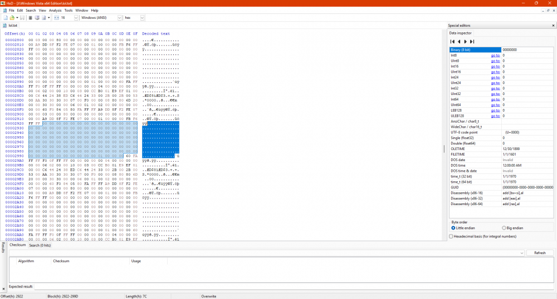Screen dimensions: 557x299
Task: Switch to the Search (0 hits) tab
Action: (40, 245)
